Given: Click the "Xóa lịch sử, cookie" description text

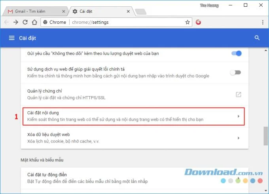Looking at the screenshot, I should point(63,141).
